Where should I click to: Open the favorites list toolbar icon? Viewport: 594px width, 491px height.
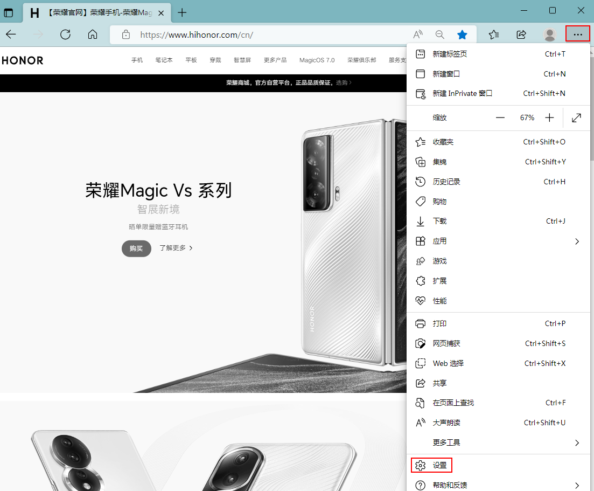(493, 34)
